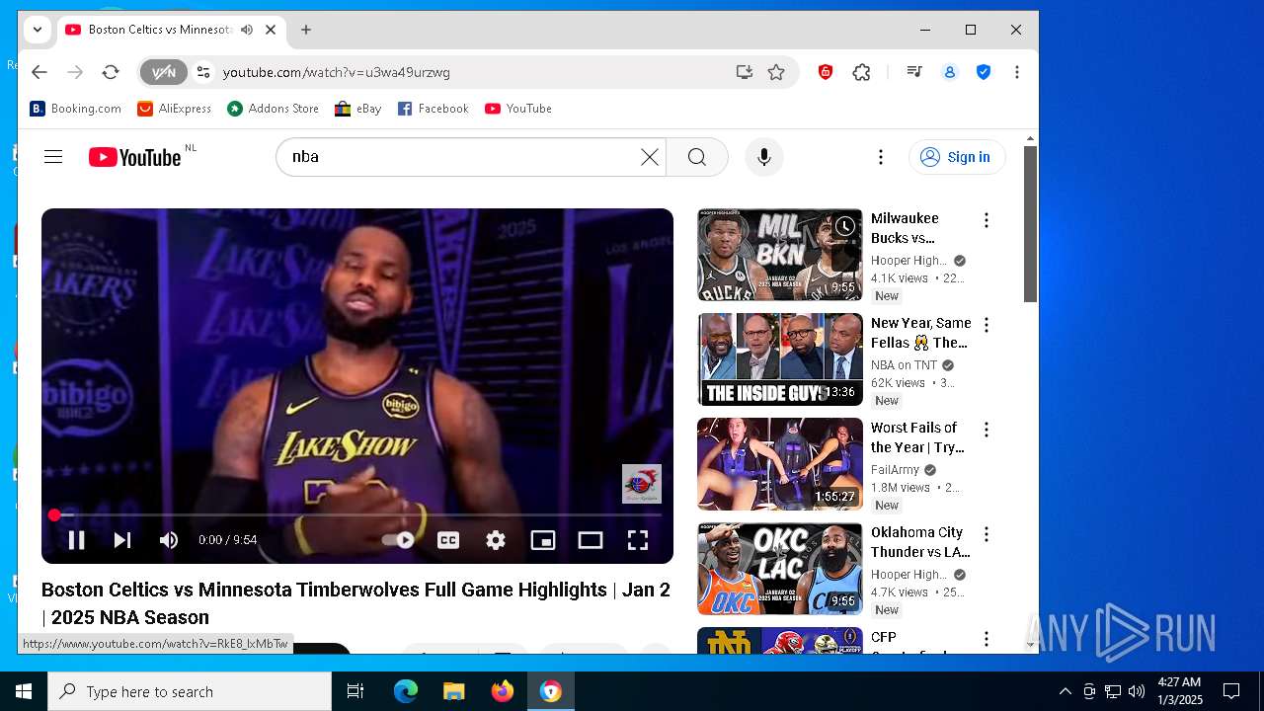
Task: Open video player settings gear
Action: tap(496, 540)
